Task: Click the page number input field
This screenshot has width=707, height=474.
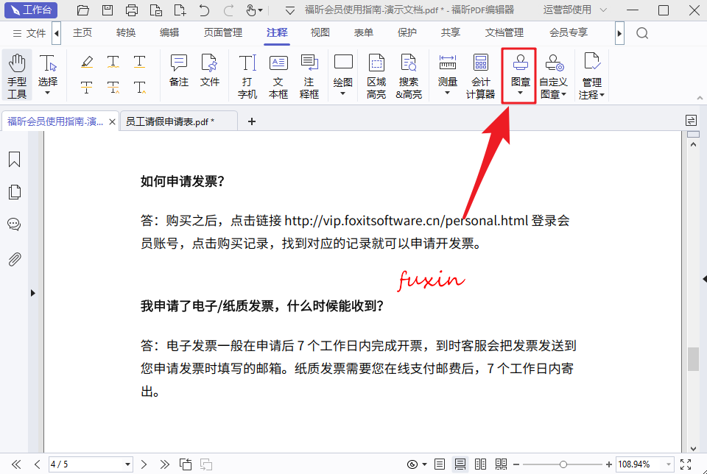Action: point(85,464)
